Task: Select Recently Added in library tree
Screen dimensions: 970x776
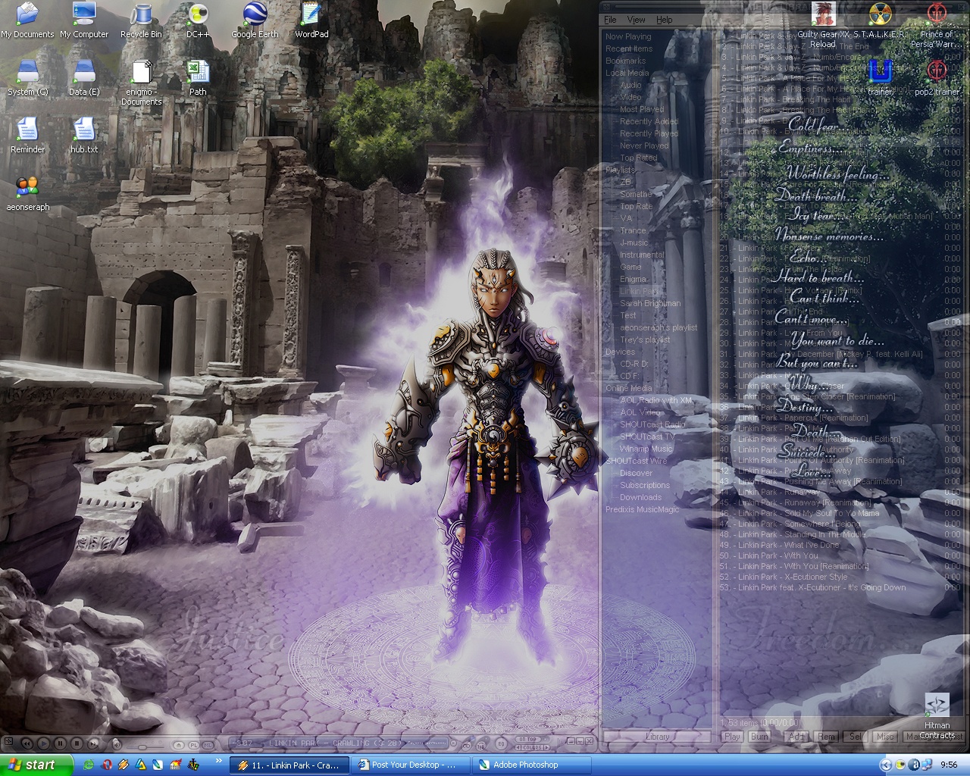Action: coord(649,121)
